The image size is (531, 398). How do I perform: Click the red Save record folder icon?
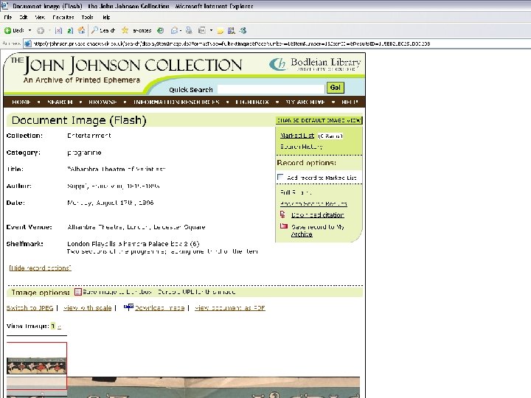coord(284,226)
